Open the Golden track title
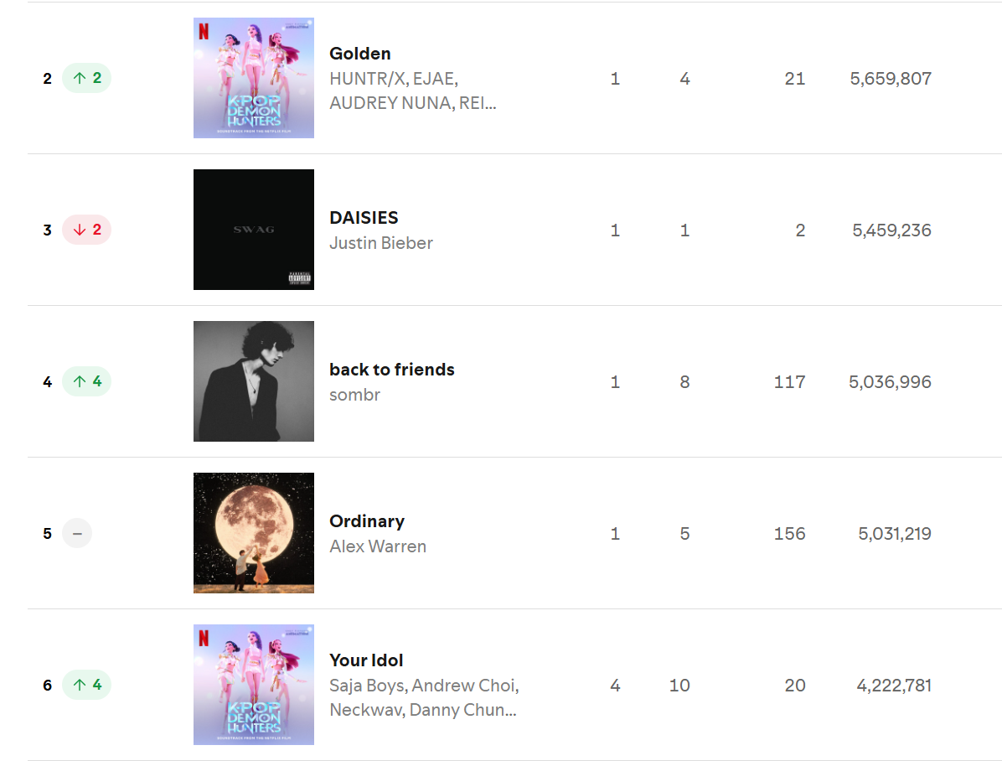 coord(359,54)
